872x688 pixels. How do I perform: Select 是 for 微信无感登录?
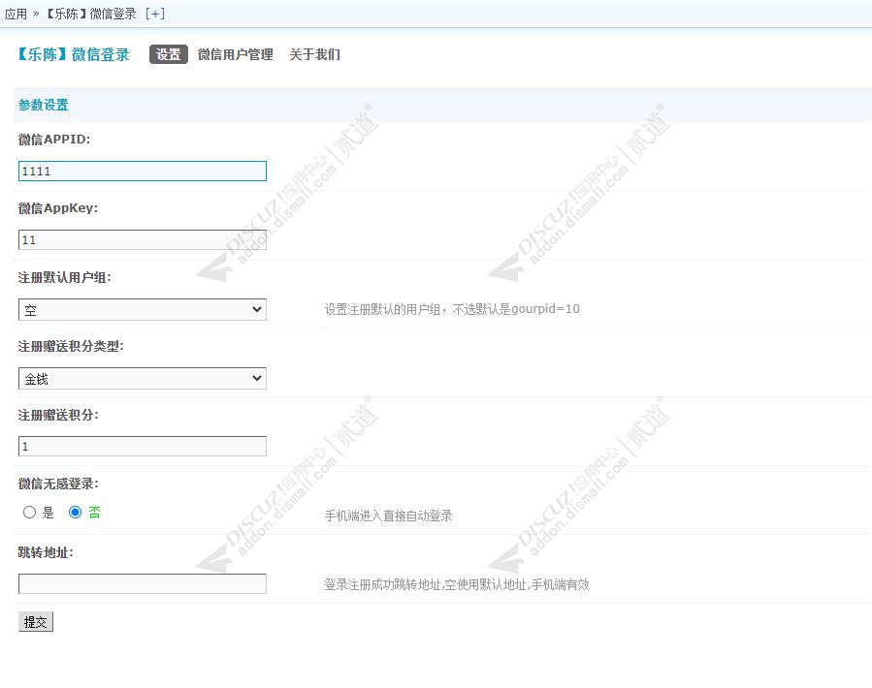pos(29,513)
